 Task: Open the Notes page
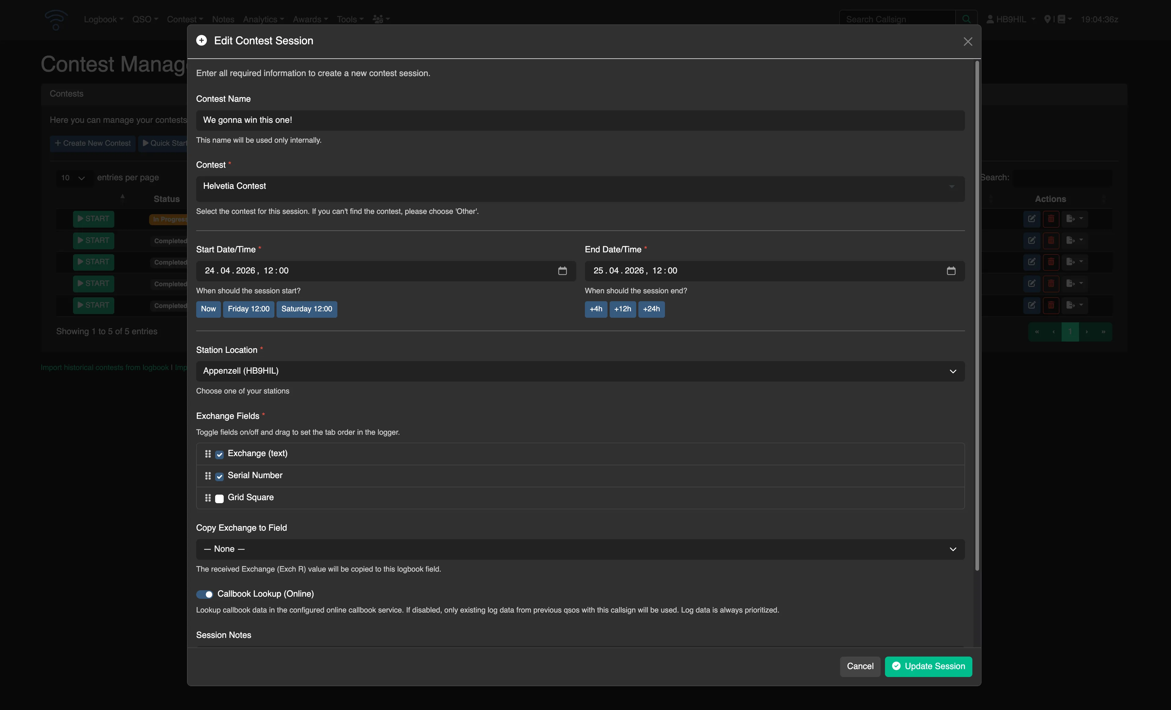(223, 19)
